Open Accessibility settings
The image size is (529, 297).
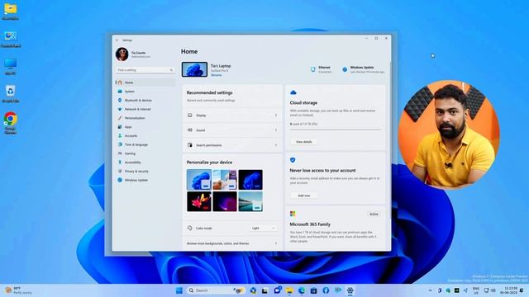(x=145, y=163)
